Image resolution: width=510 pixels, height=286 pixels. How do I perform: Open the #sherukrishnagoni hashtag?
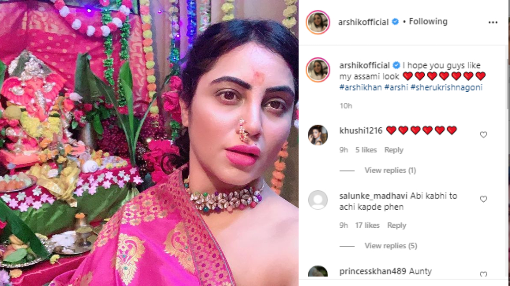[446, 87]
